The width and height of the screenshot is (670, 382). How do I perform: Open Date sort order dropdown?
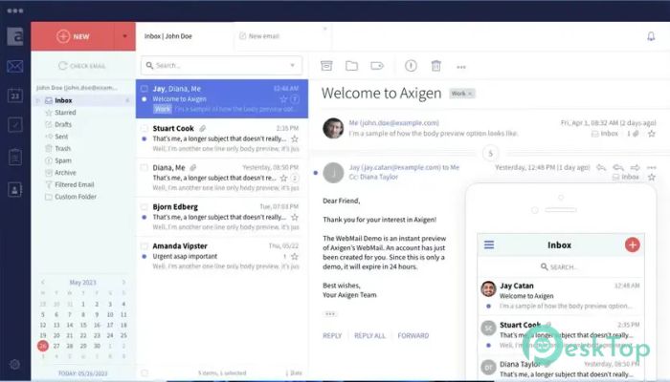(x=294, y=372)
